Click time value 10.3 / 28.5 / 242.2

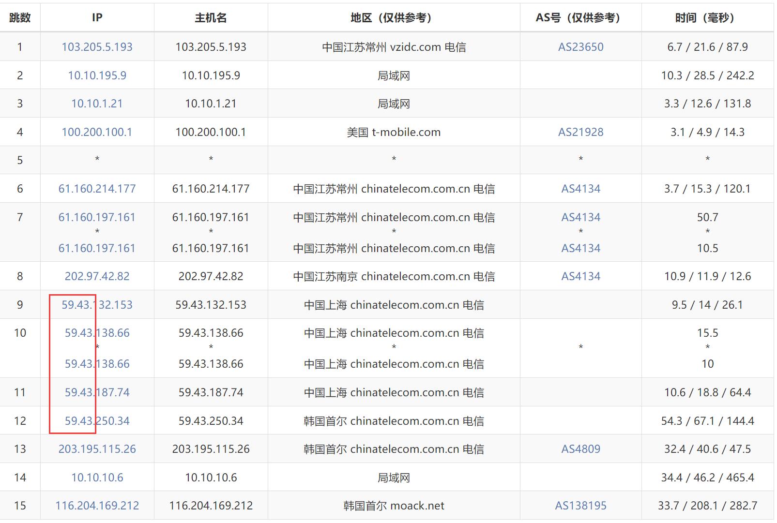[x=707, y=75]
